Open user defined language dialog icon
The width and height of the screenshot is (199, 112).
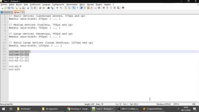click(x=85, y=8)
